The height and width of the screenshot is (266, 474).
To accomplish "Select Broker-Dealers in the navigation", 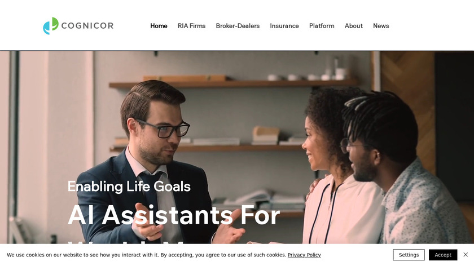I will click(238, 26).
